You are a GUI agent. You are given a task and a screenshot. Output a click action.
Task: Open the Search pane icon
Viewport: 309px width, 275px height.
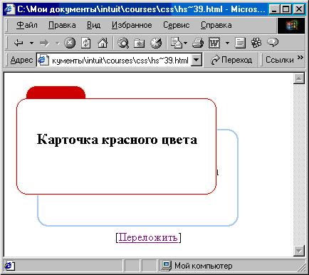coord(123,43)
